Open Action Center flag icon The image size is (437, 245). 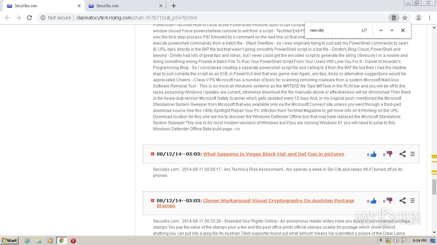pyautogui.click(x=405, y=241)
